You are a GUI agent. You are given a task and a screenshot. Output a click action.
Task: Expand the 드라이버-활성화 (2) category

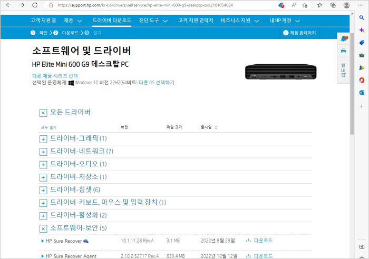click(x=43, y=216)
